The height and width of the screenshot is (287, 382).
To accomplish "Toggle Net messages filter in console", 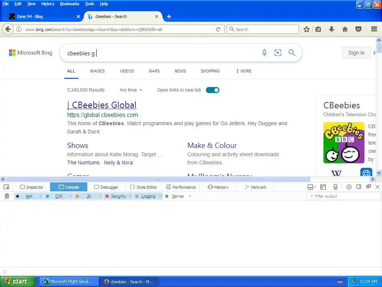I will [26, 196].
